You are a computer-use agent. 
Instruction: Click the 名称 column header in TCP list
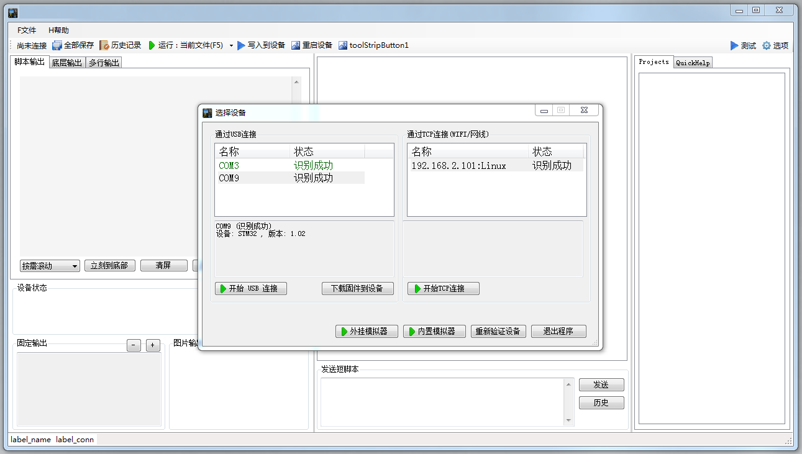468,152
